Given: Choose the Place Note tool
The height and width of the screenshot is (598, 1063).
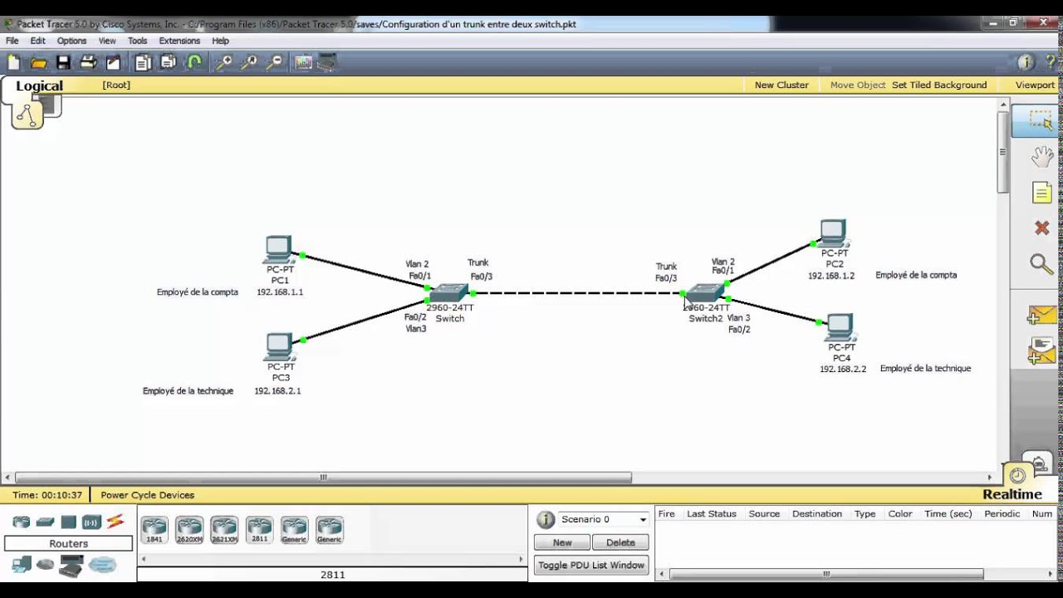Looking at the screenshot, I should click(1041, 193).
